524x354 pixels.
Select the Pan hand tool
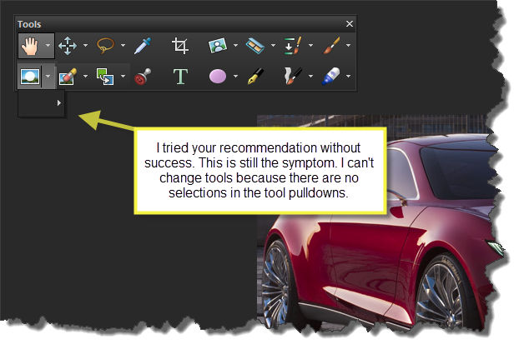[x=29, y=45]
